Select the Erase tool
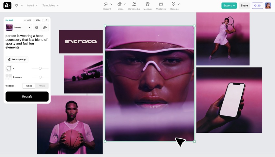The height and width of the screenshot is (157, 275). pyautogui.click(x=120, y=4)
